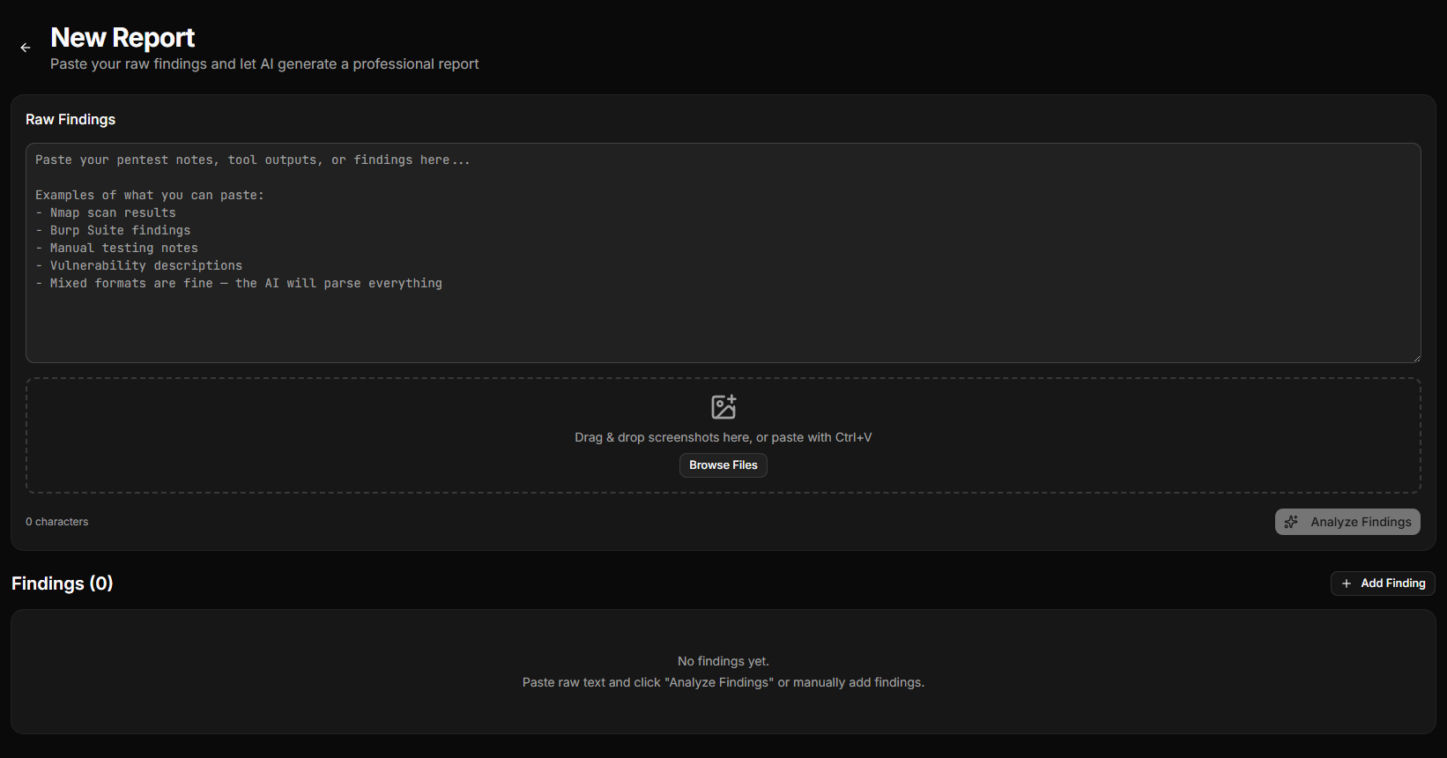Image resolution: width=1447 pixels, height=758 pixels.
Task: Click the plus icon on Add Finding
Action: (x=1346, y=583)
